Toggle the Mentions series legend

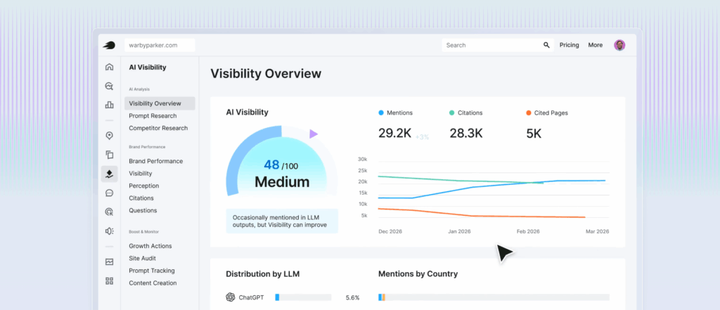pyautogui.click(x=395, y=112)
